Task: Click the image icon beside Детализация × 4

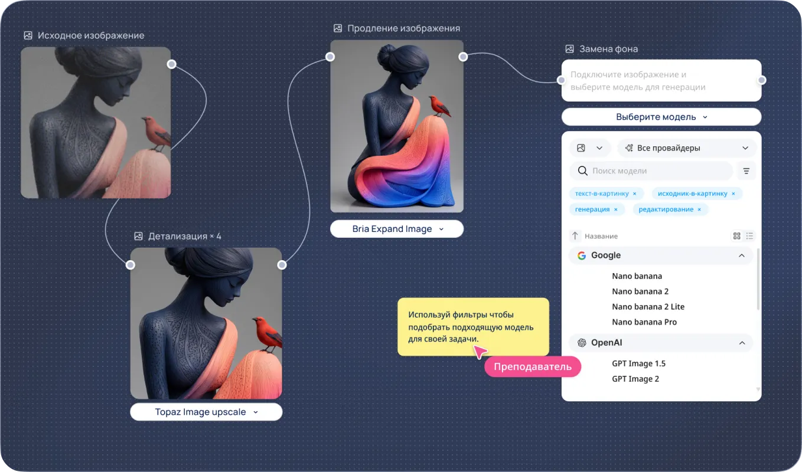Action: (x=138, y=236)
